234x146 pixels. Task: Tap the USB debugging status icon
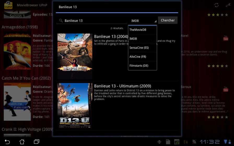(159, 142)
